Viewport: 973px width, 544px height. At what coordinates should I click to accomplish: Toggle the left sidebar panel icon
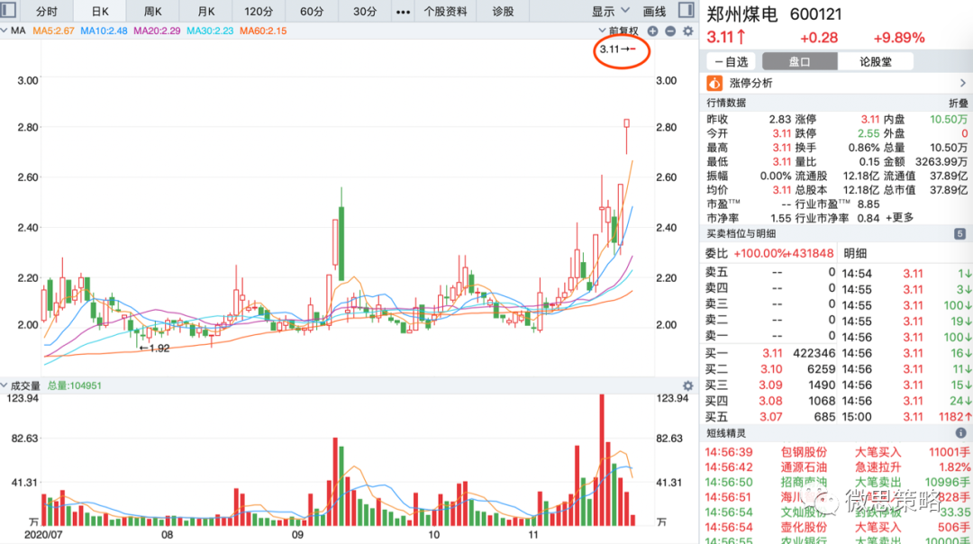point(7,11)
